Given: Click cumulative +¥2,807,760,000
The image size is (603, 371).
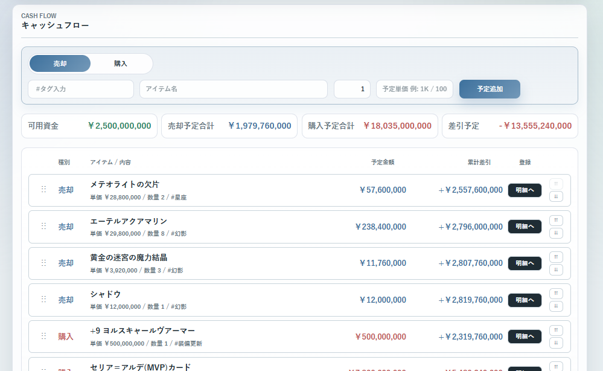Looking at the screenshot, I should [470, 263].
